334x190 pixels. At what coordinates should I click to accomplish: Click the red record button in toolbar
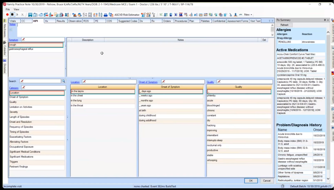[7, 15]
